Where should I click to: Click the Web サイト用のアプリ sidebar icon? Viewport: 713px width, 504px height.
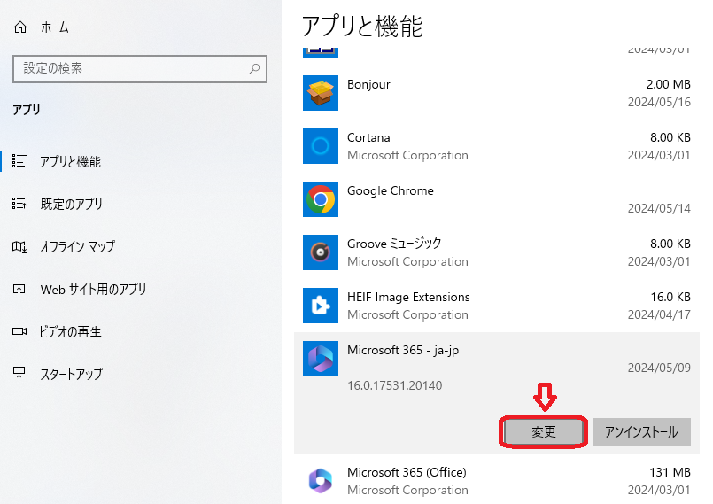19,289
